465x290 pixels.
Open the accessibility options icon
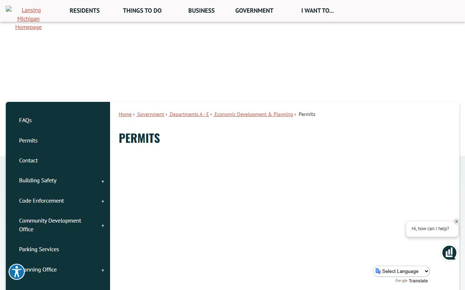pos(17,272)
